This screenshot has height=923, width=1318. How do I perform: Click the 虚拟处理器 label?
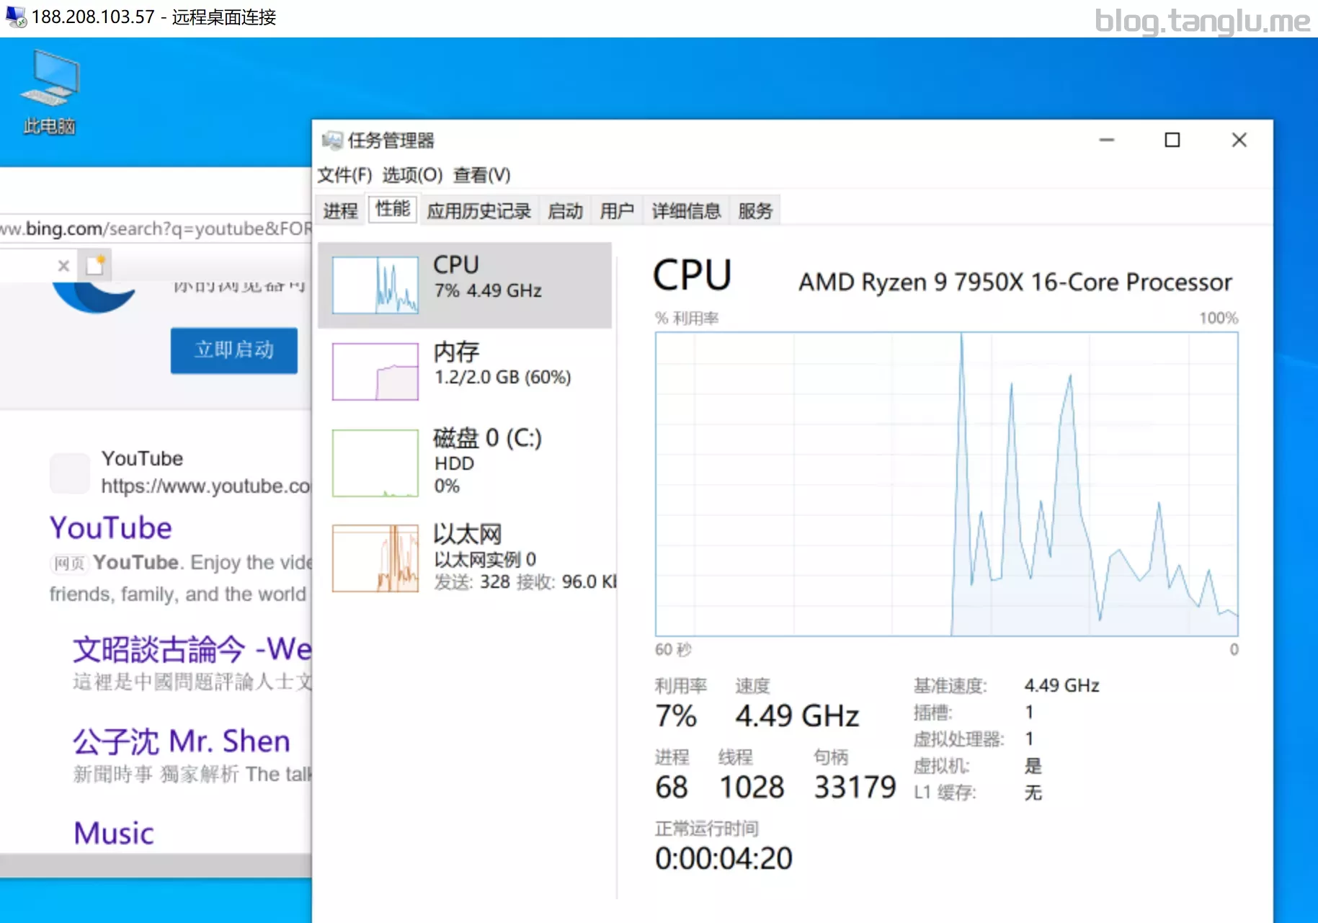click(958, 739)
